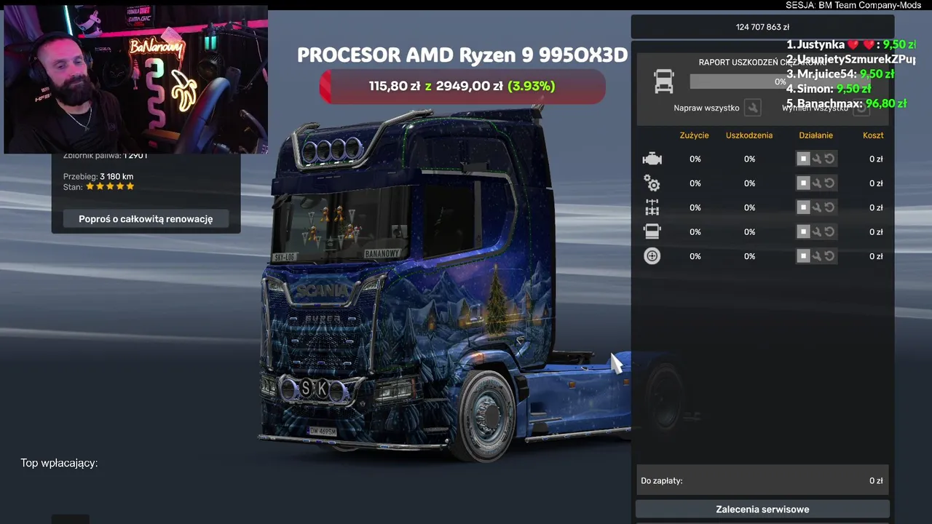Click the Top wpłacający label
932x524 pixels.
[59, 463]
